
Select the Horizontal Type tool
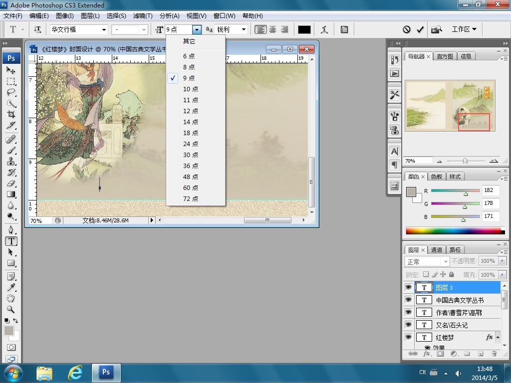click(x=11, y=241)
